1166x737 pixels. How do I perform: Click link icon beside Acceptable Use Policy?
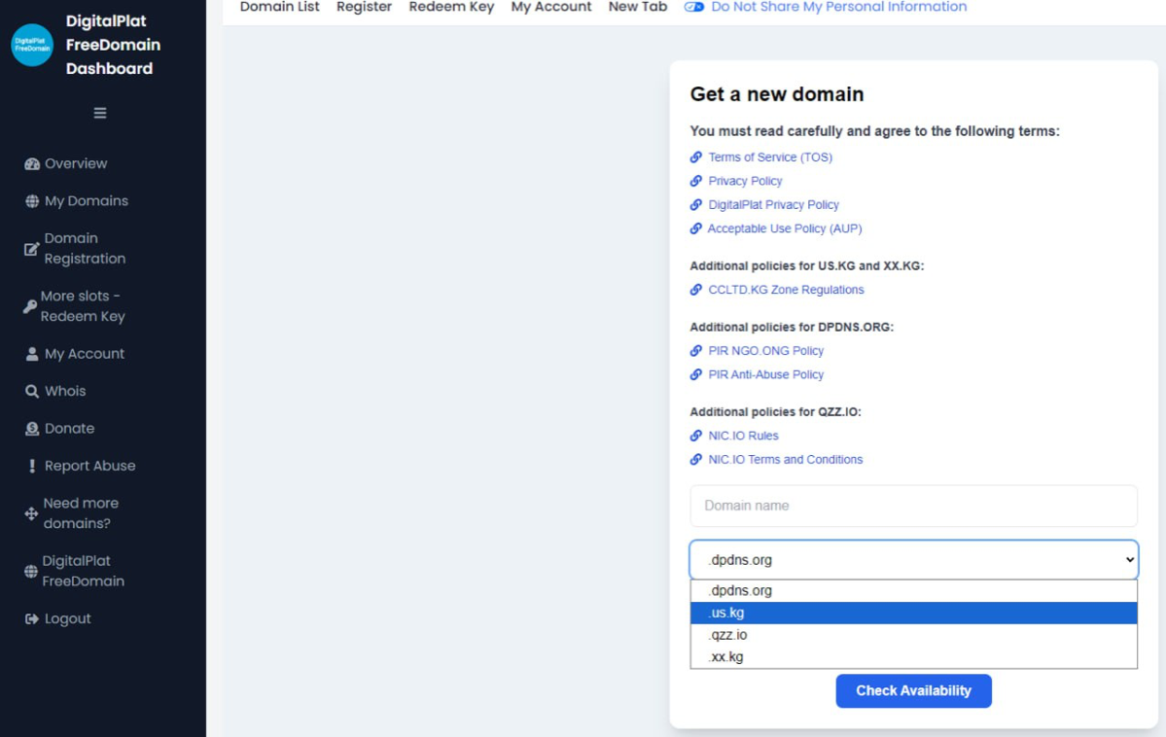pyautogui.click(x=696, y=228)
